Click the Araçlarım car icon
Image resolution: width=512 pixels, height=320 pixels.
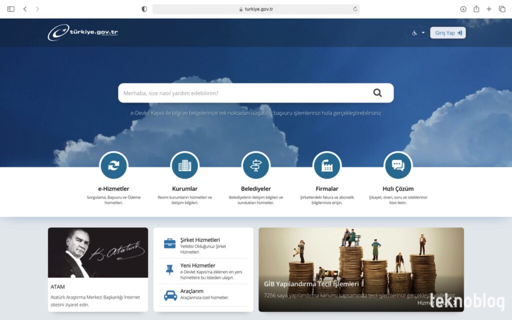(x=170, y=295)
